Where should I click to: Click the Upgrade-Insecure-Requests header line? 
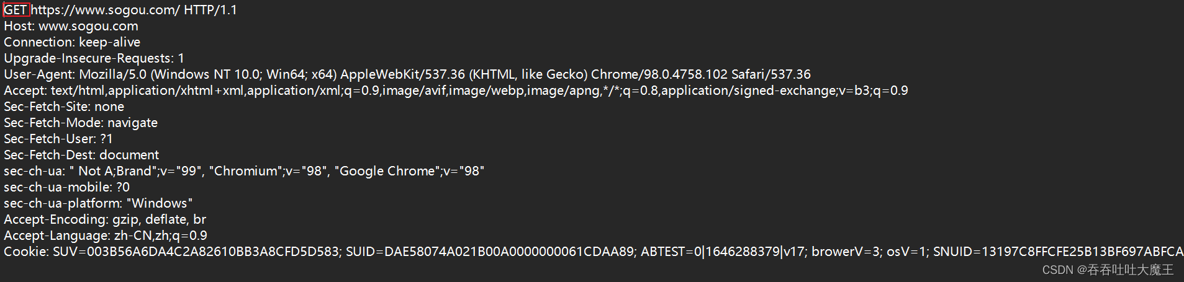pyautogui.click(x=94, y=58)
